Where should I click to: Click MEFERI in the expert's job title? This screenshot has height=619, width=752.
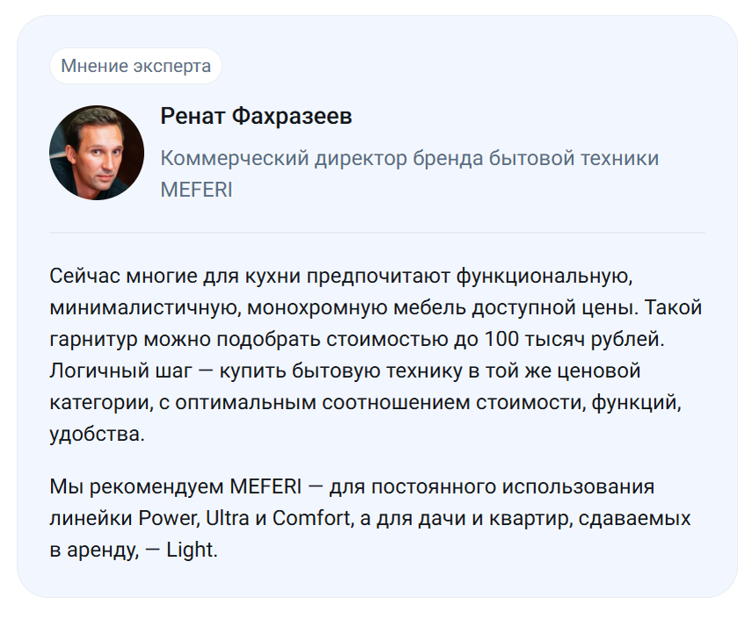[x=196, y=190]
